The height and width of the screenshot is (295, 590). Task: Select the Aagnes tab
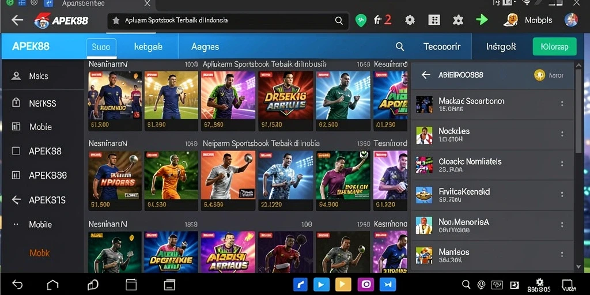click(205, 47)
